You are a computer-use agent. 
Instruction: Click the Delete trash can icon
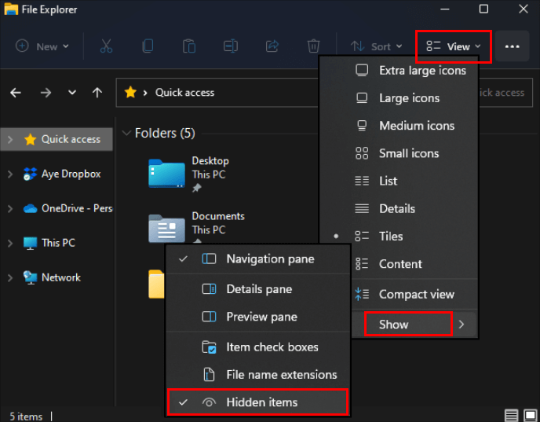pyautogui.click(x=313, y=46)
